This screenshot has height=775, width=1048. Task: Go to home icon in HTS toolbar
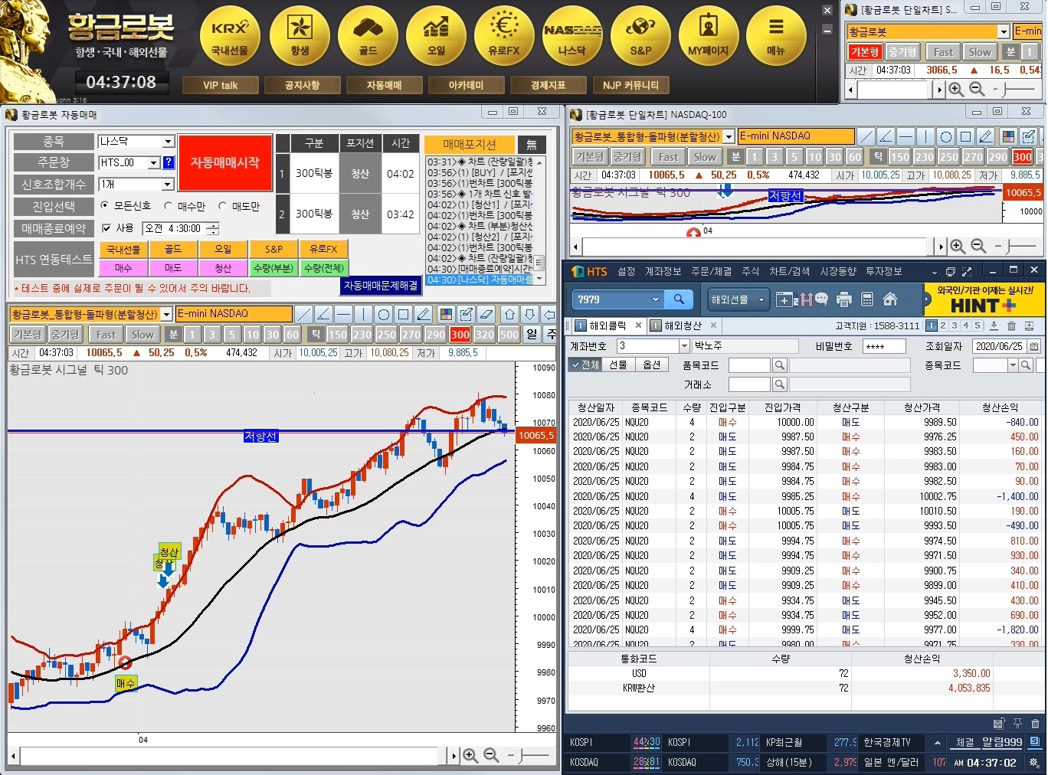[890, 299]
